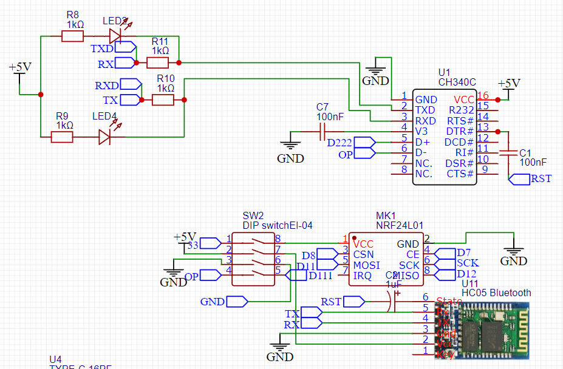Screen dimensions: 563x369
Task: Click the RX net port at HC05
Action: coord(312,323)
